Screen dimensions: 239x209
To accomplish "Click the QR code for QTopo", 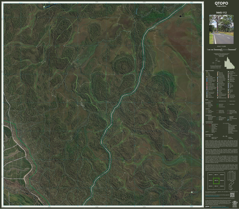I will [x=232, y=195].
